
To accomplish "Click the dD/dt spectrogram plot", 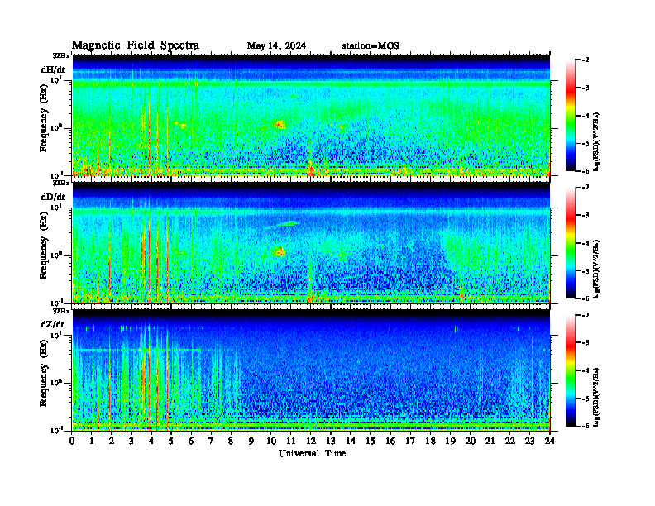I will tap(311, 243).
